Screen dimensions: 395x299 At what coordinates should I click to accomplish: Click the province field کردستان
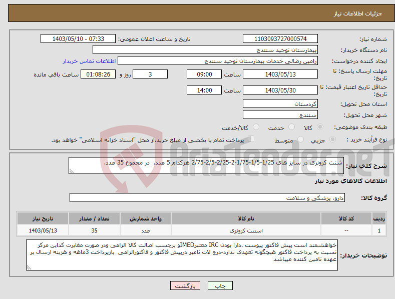(280, 103)
